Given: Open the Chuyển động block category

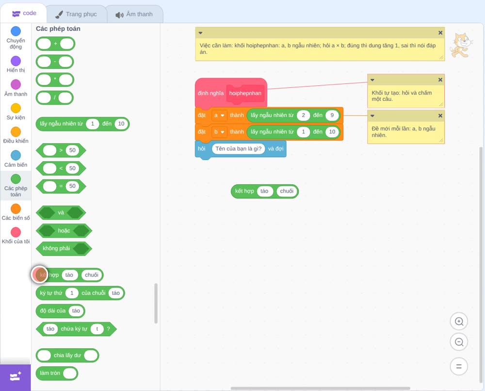Looking at the screenshot, I should (x=16, y=38).
